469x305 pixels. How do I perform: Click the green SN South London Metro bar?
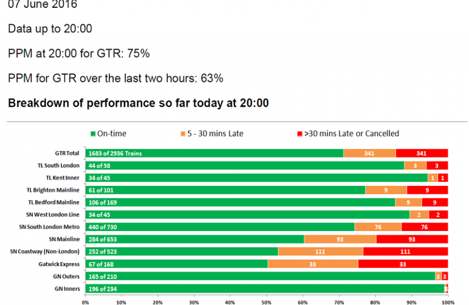220,226
